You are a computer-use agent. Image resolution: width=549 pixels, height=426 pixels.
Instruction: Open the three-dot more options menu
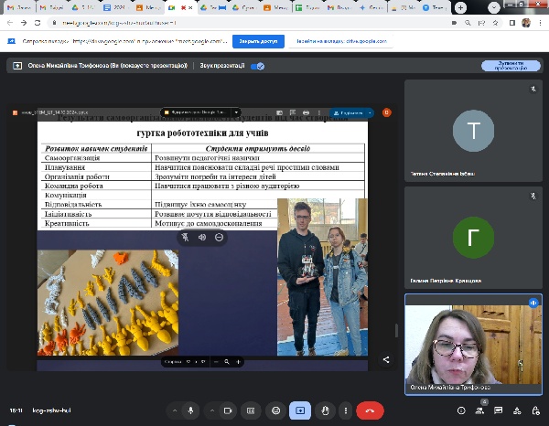click(x=346, y=411)
